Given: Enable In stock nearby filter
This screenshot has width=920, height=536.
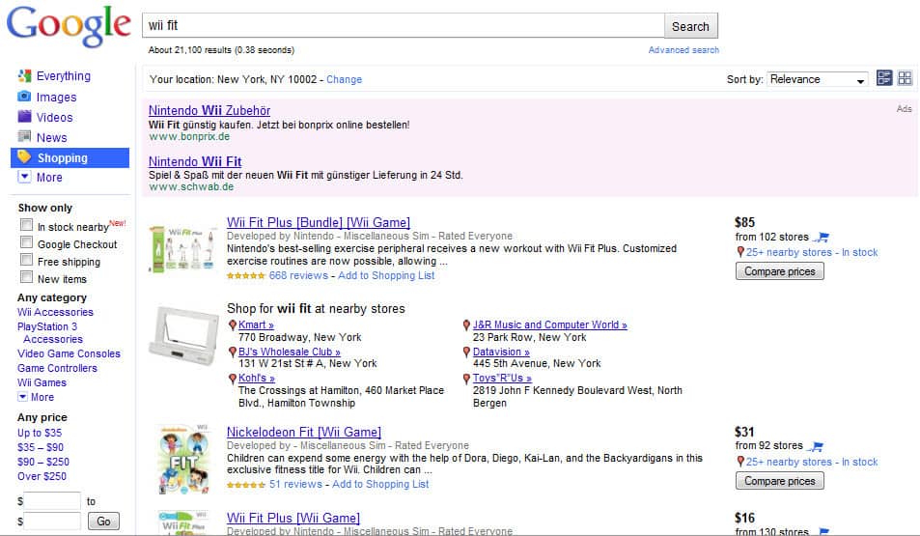Looking at the screenshot, I should (x=26, y=224).
